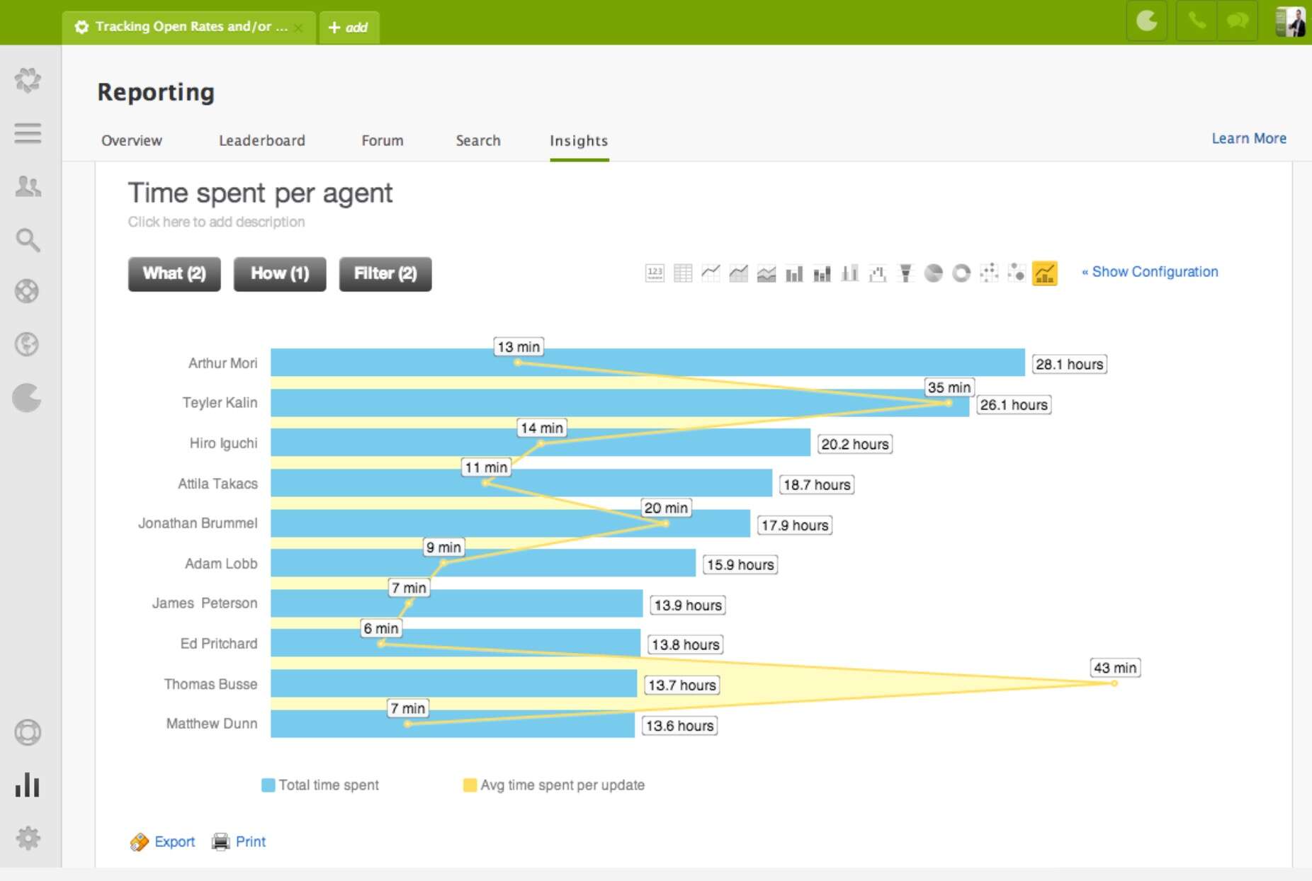Switch to the data table view
The width and height of the screenshot is (1312, 881).
point(682,273)
